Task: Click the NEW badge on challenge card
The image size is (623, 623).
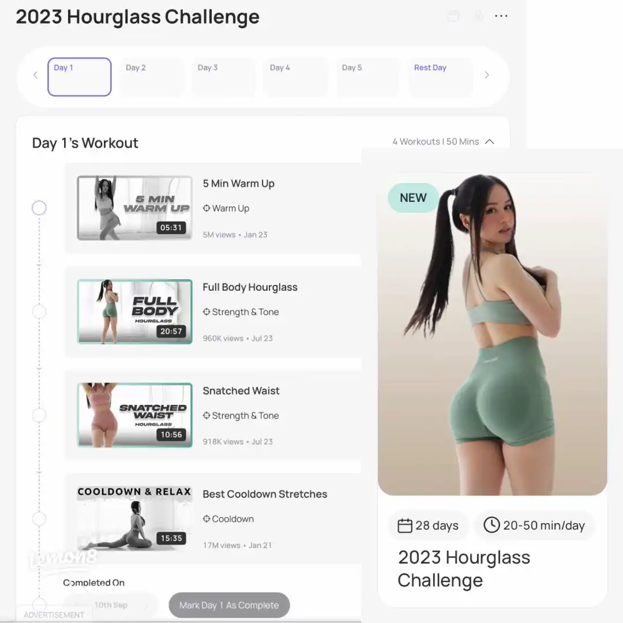Action: [413, 197]
